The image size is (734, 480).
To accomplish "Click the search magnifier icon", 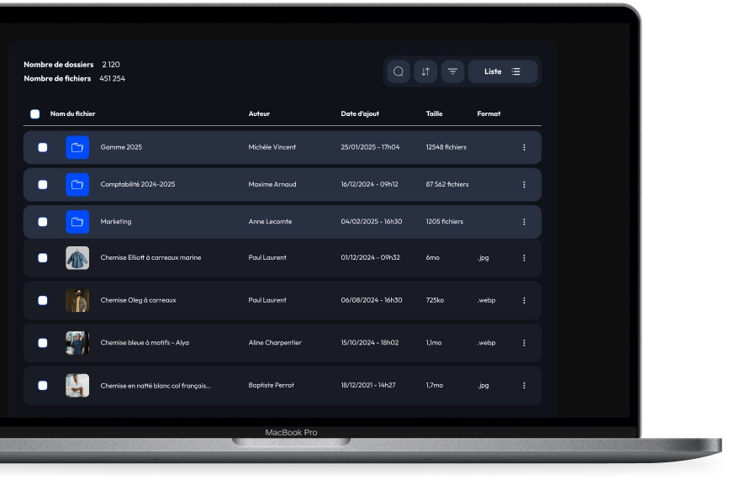I will click(x=399, y=71).
